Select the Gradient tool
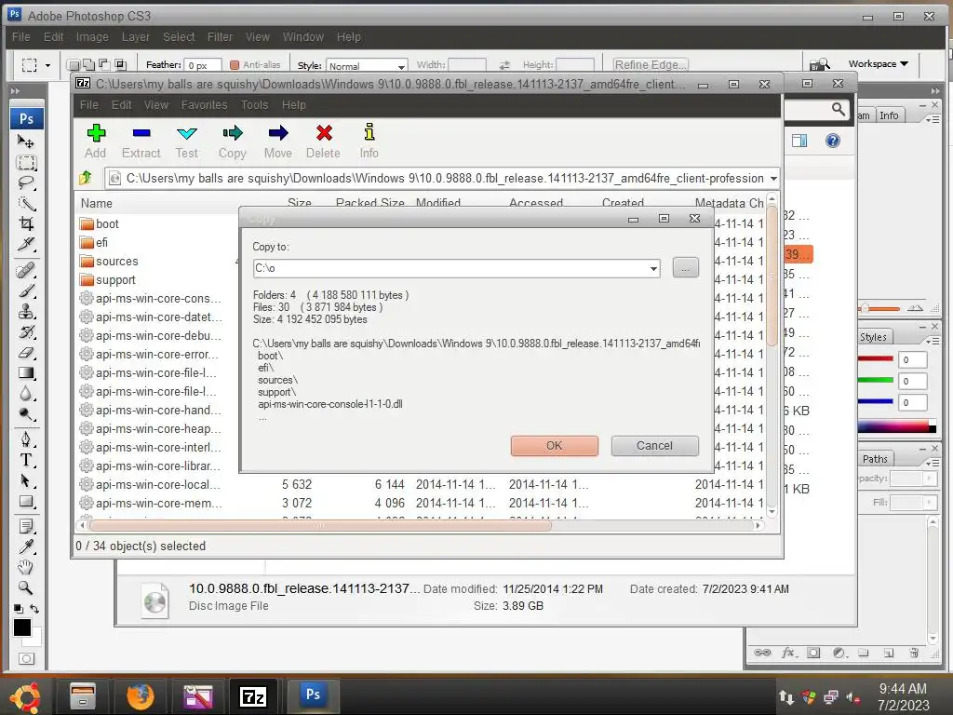This screenshot has width=953, height=715. (25, 372)
